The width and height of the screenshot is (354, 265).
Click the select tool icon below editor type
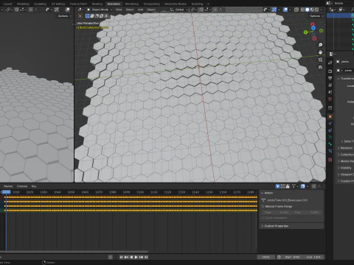pyautogui.click(x=80, y=16)
